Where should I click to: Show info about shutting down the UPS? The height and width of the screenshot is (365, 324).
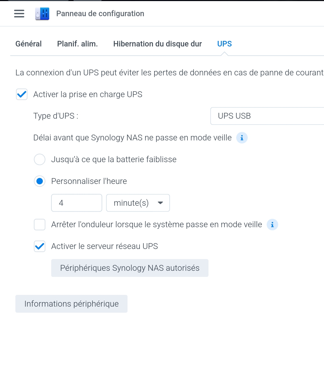point(272,225)
